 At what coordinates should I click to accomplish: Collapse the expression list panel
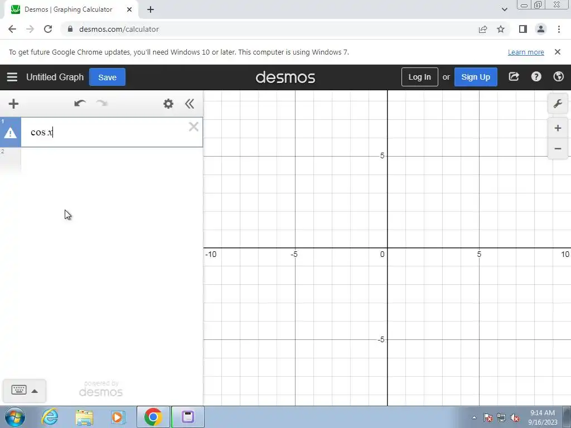tap(190, 104)
